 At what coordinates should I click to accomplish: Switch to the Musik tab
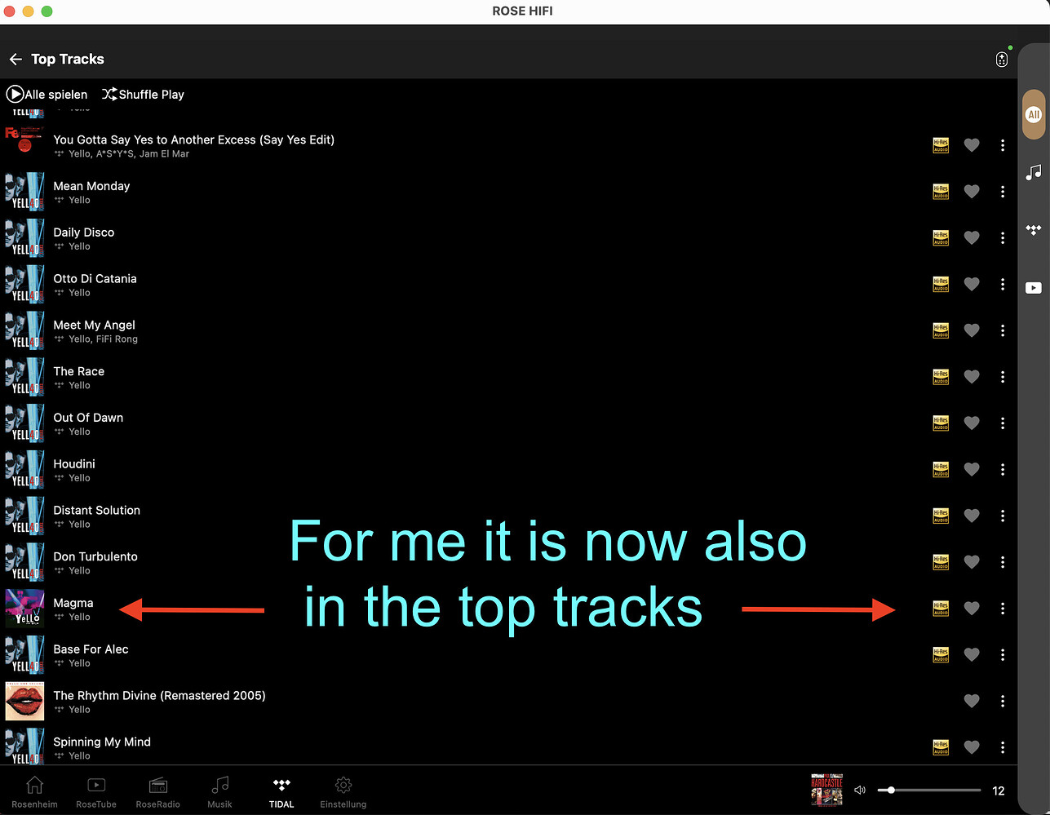(219, 792)
